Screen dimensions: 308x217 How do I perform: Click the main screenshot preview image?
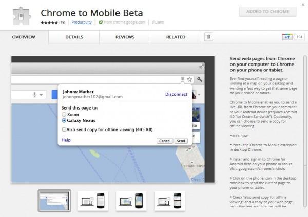[x=113, y=119]
